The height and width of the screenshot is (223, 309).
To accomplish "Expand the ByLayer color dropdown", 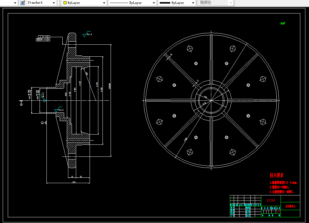I will (104, 3).
